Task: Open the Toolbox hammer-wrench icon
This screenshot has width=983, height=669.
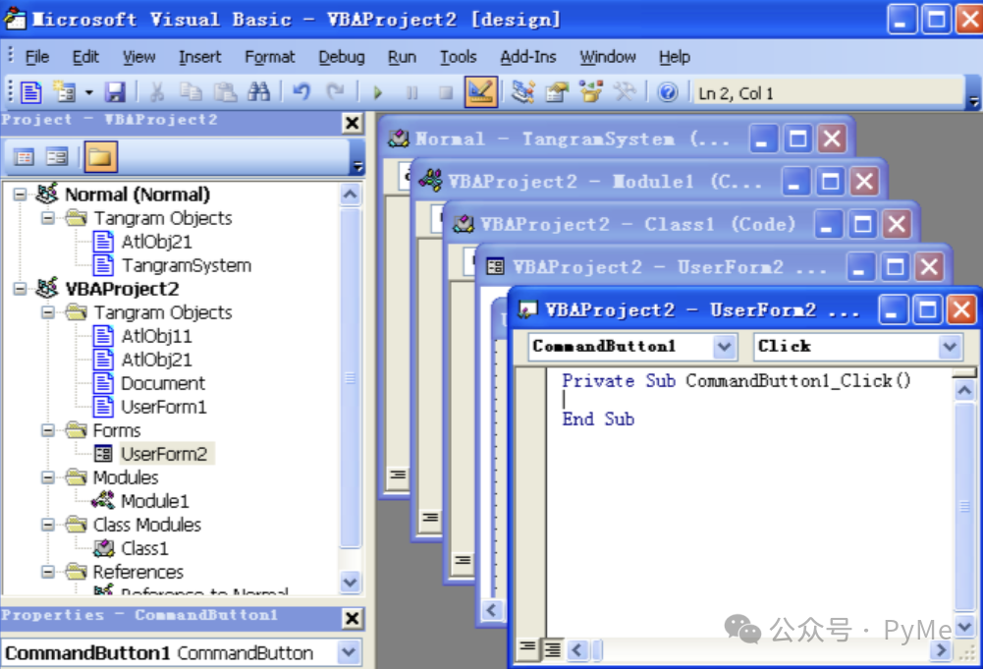Action: tap(624, 92)
